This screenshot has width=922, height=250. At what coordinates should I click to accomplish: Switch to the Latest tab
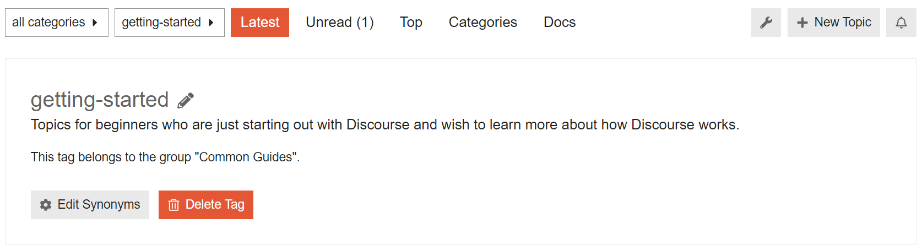(x=260, y=23)
